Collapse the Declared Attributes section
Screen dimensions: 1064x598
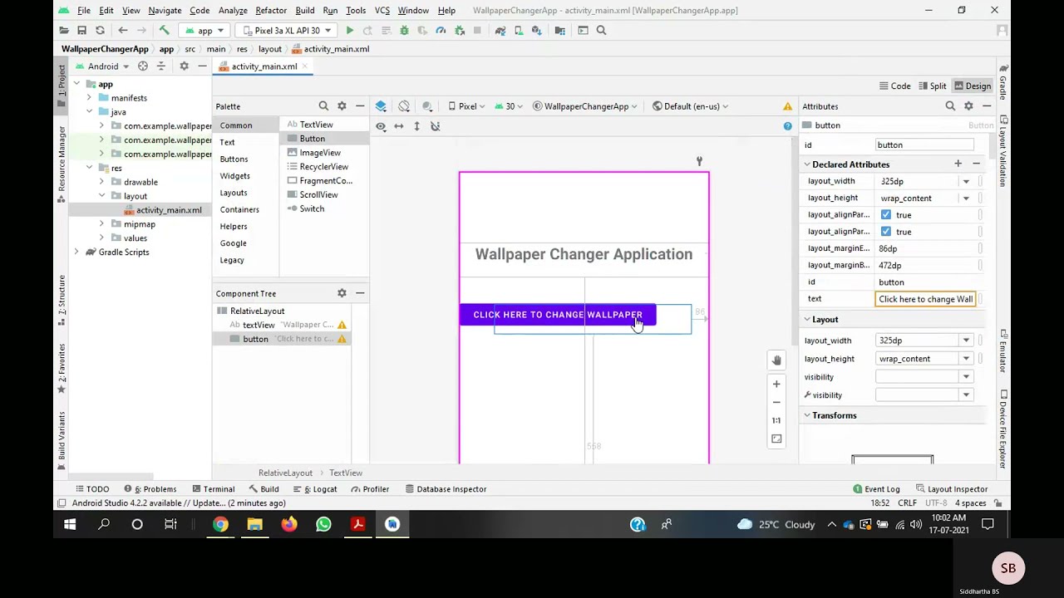(807, 164)
